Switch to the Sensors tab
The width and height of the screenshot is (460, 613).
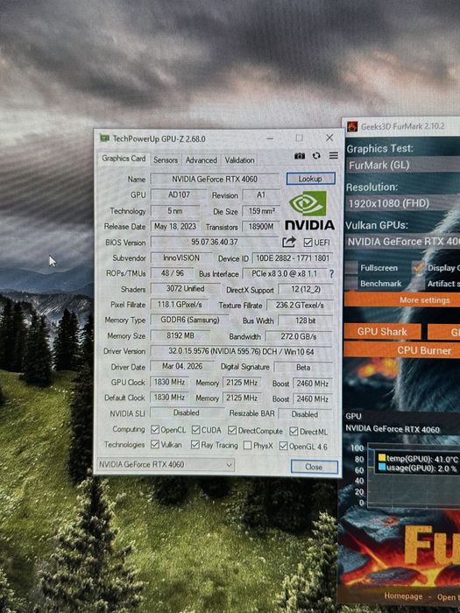point(166,160)
